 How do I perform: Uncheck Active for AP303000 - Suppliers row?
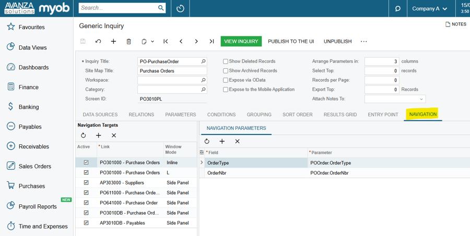[86, 182]
